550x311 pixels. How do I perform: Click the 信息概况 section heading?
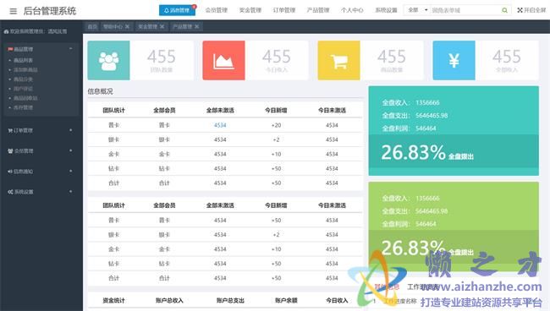[101, 91]
